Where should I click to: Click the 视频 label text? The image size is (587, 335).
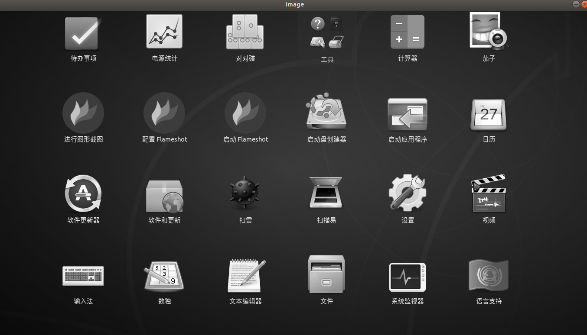489,220
